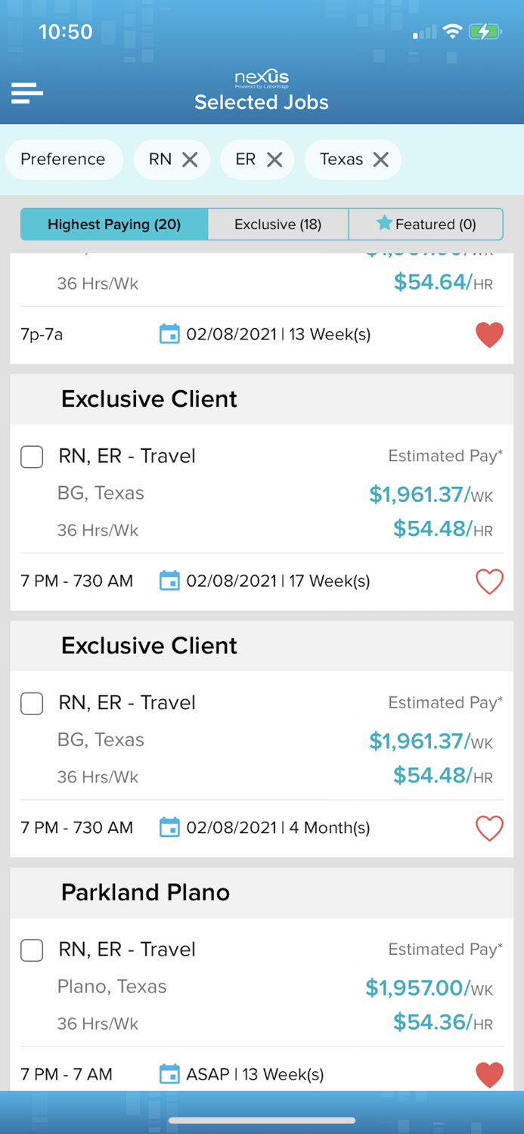Open the hamburger navigation menu
Image resolution: width=524 pixels, height=1134 pixels.
coord(27,93)
